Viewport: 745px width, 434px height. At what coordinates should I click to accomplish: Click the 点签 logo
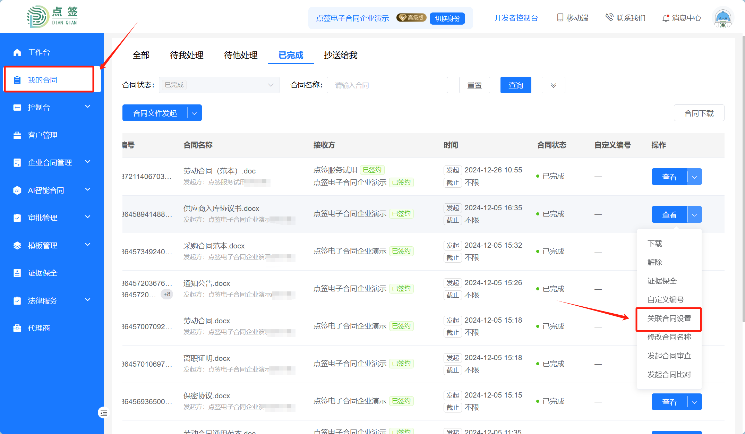pos(52,16)
